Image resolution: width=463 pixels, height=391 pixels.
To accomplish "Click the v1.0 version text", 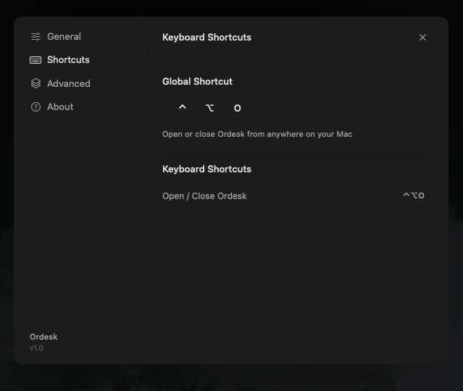I will [x=36, y=348].
